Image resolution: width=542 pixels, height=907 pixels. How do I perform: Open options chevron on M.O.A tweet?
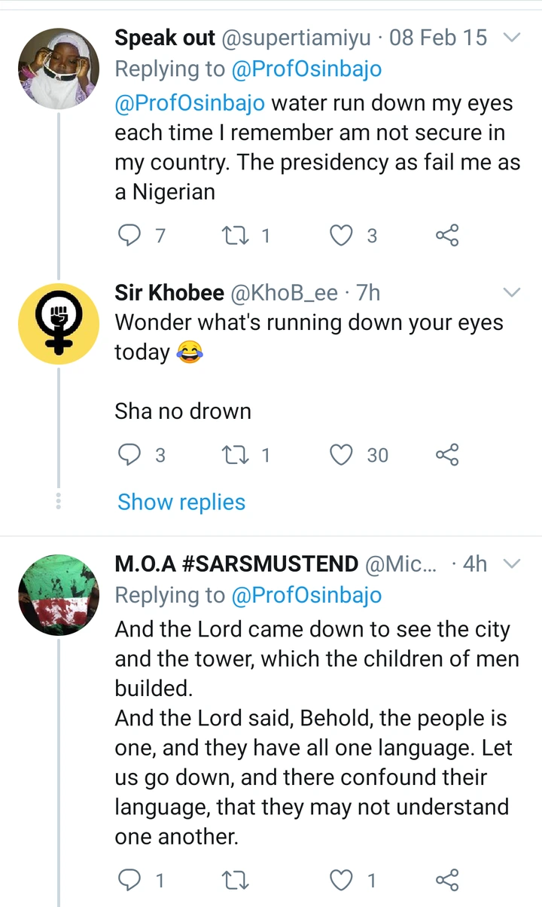(x=511, y=563)
